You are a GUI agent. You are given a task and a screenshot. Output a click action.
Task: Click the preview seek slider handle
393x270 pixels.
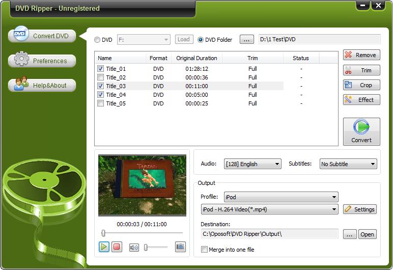[103, 233]
